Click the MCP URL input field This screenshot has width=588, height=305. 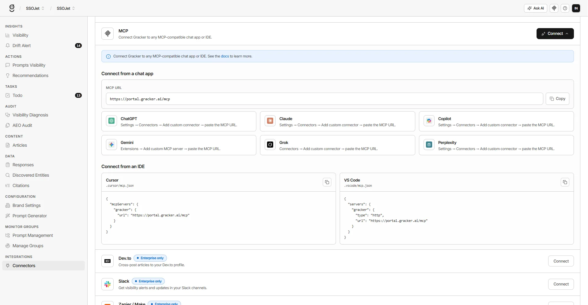pos(325,99)
